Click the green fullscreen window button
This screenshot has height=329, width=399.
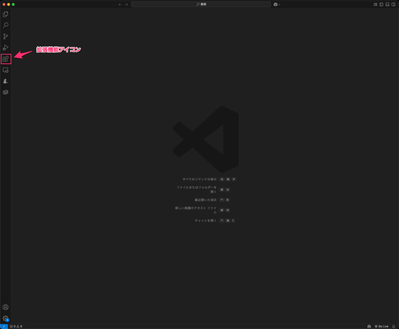(13, 4)
